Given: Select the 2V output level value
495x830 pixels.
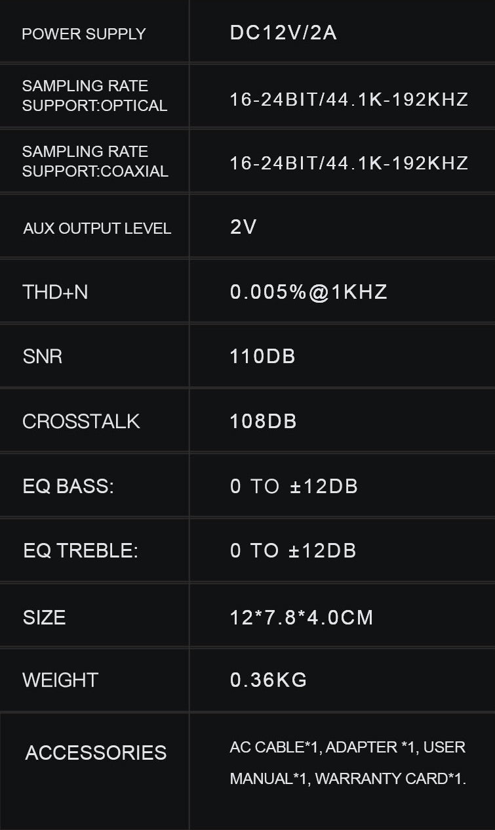Looking at the screenshot, I should (243, 227).
